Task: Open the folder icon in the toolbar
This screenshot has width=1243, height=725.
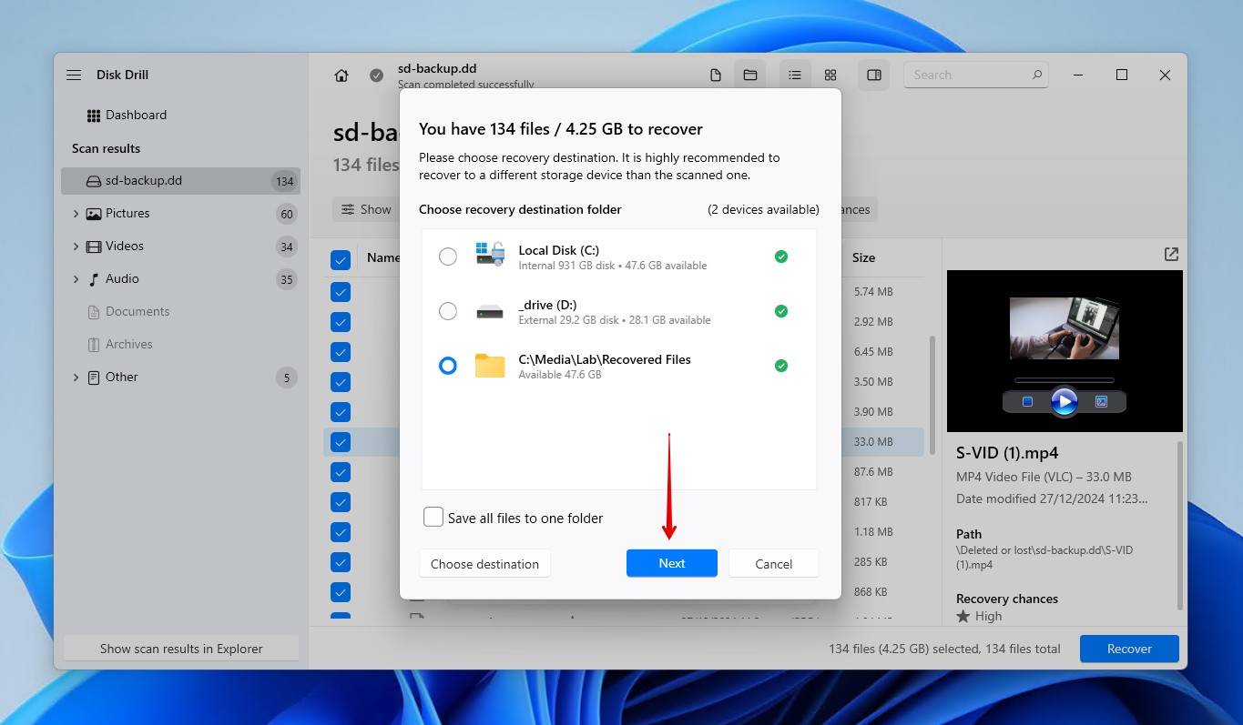Action: click(749, 75)
